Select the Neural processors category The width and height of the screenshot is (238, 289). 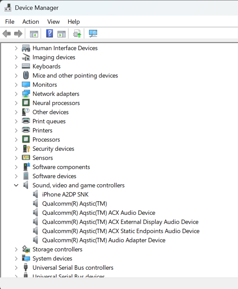tap(56, 103)
